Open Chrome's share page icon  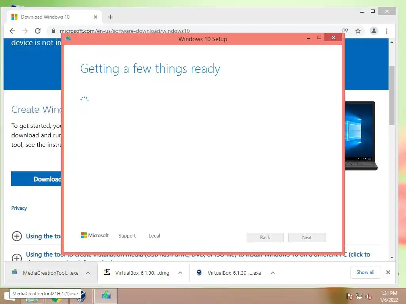point(345,31)
